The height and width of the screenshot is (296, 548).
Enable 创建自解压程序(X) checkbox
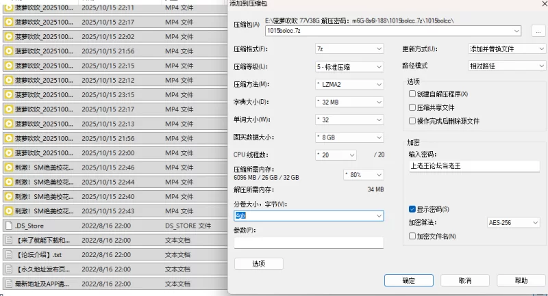point(412,94)
